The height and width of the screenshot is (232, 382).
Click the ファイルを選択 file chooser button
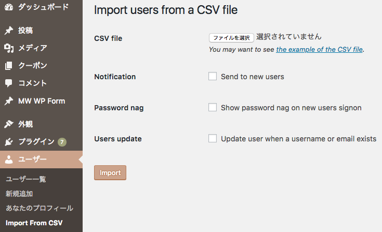coord(231,38)
